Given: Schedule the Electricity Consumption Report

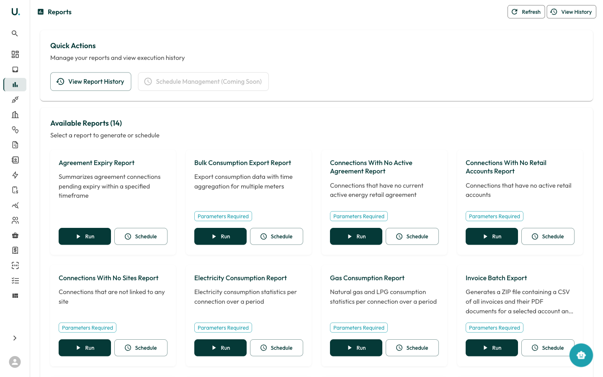Looking at the screenshot, I should 276,348.
